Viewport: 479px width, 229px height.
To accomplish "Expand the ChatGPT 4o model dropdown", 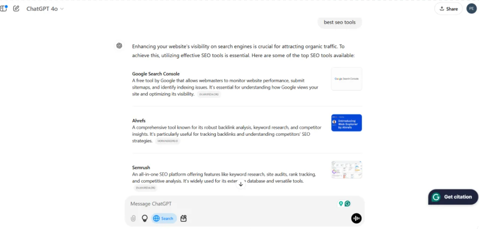I will 45,9.
